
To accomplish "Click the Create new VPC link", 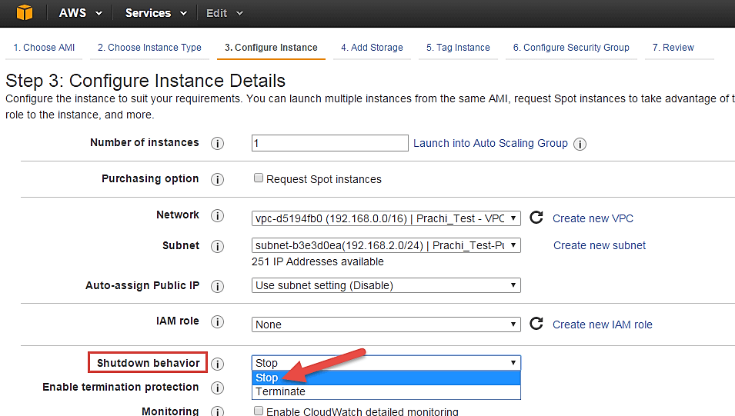I will pyautogui.click(x=593, y=218).
